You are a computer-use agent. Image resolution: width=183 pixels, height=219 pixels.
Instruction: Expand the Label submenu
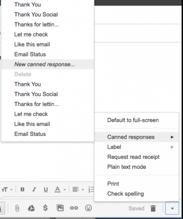tap(136, 147)
